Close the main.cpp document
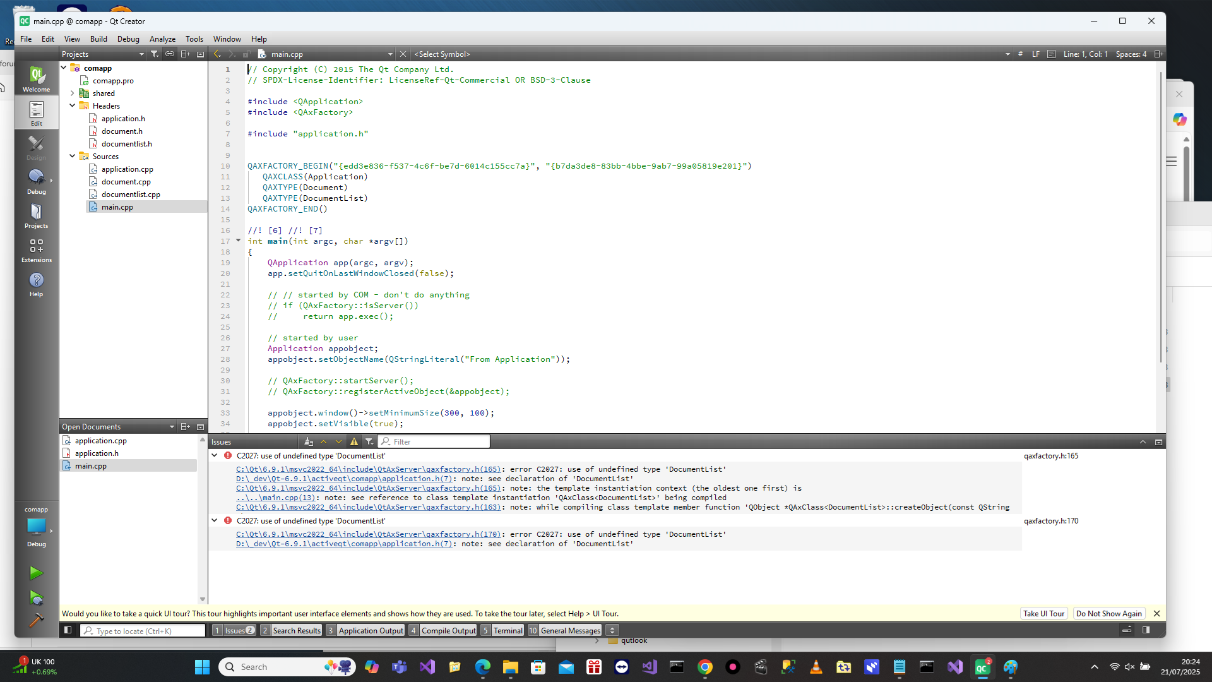 pyautogui.click(x=403, y=54)
